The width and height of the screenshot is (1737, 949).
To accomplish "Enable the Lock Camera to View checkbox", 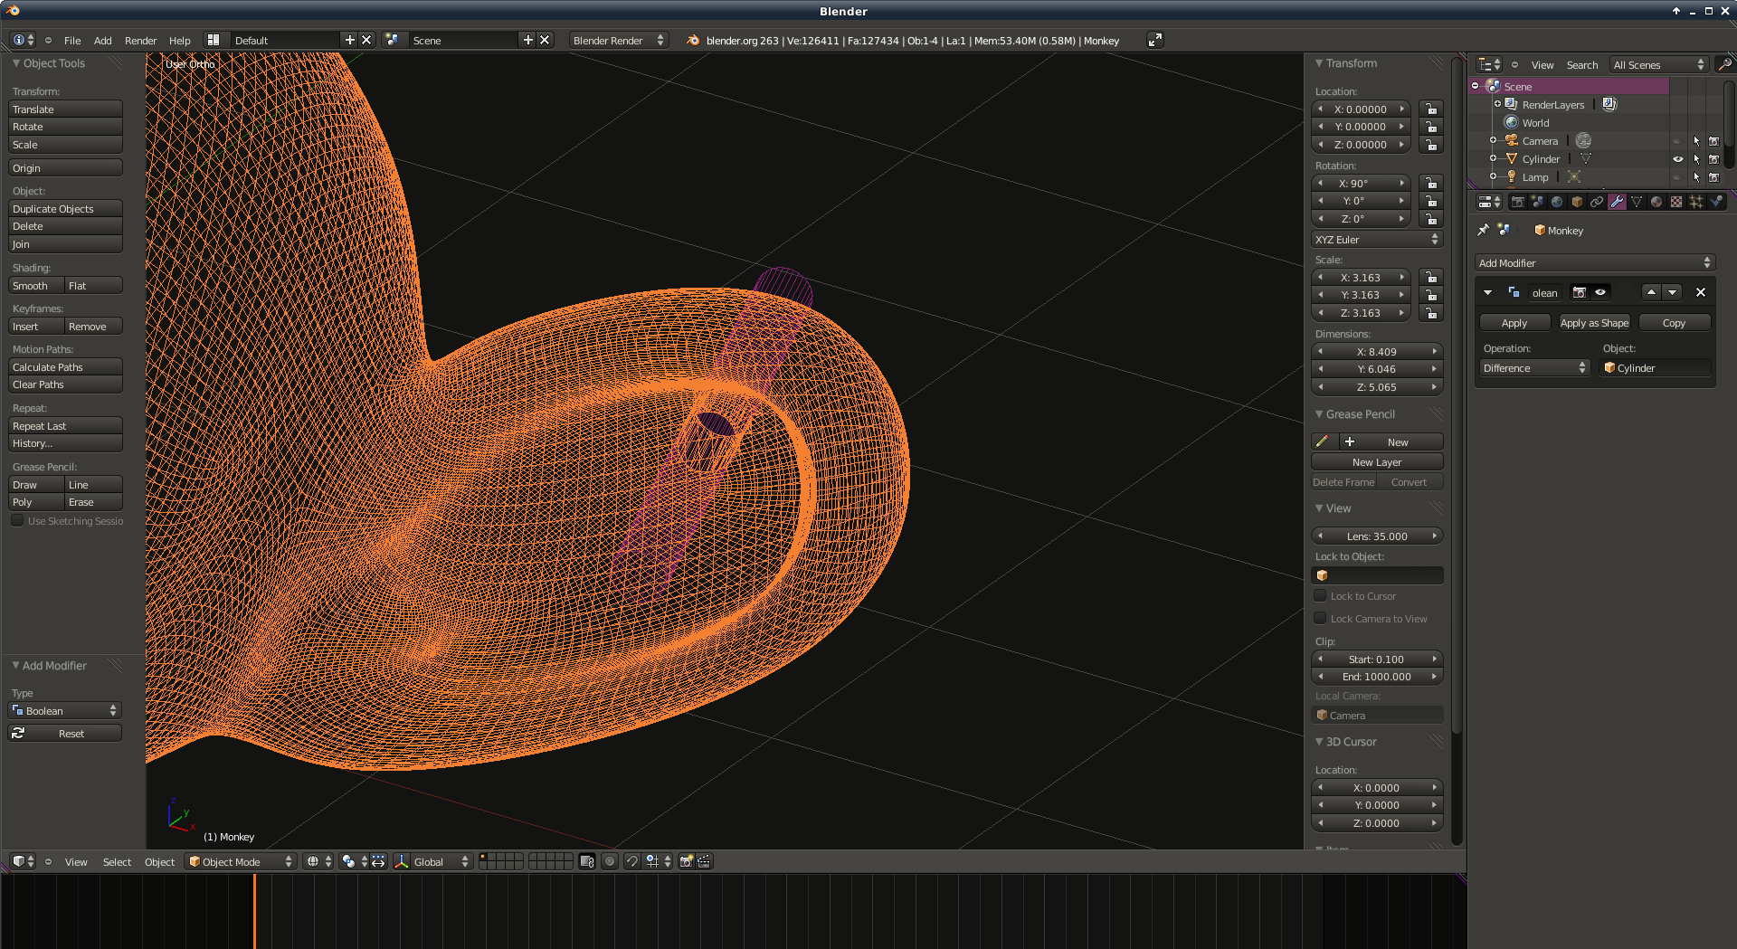I will pos(1321,619).
